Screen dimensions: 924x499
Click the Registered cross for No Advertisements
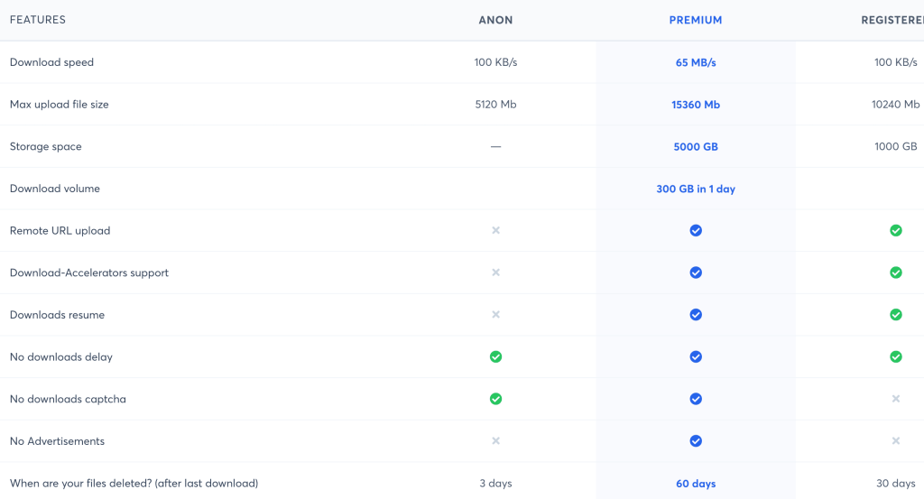coord(896,440)
